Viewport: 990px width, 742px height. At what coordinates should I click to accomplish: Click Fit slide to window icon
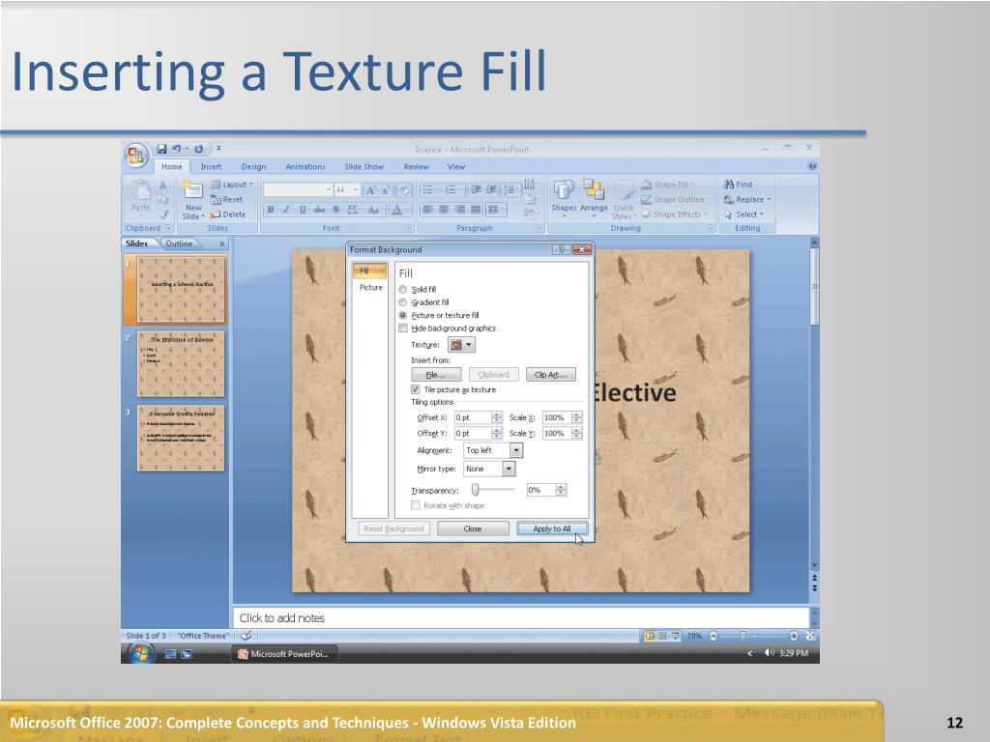pyautogui.click(x=811, y=636)
